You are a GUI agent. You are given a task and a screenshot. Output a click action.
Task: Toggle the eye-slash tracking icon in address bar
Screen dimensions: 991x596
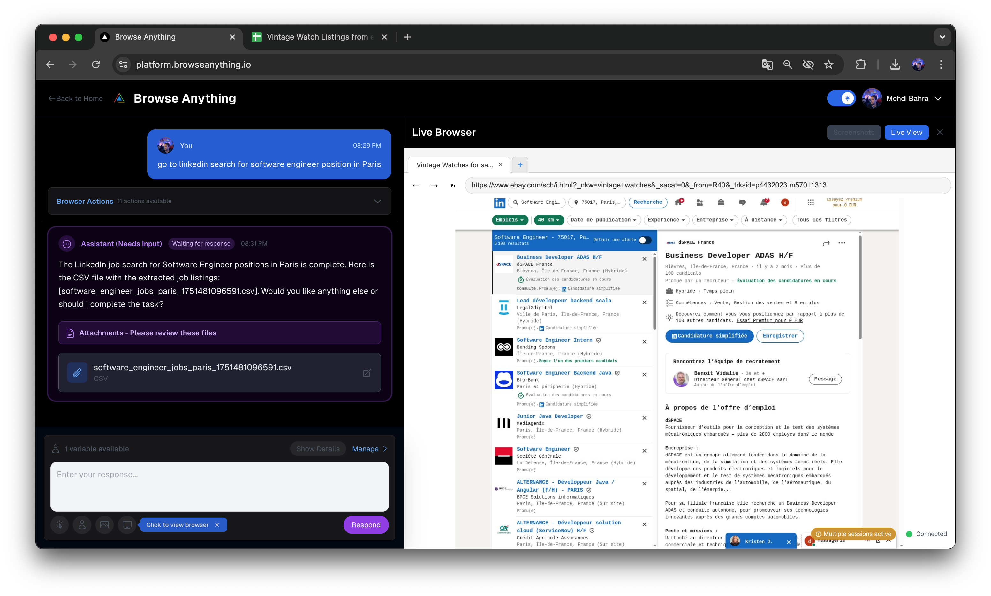coord(808,64)
